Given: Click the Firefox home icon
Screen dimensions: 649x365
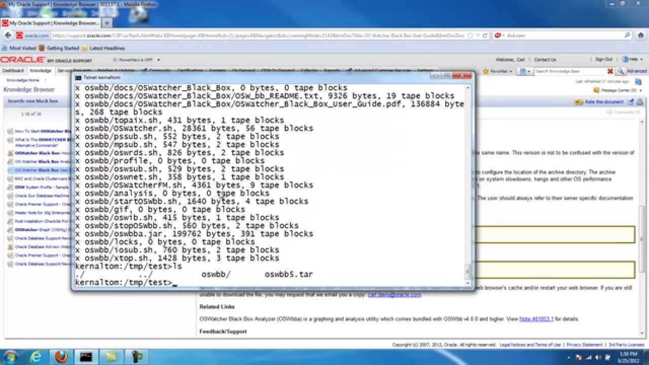Looking at the screenshot, I should 641,35.
